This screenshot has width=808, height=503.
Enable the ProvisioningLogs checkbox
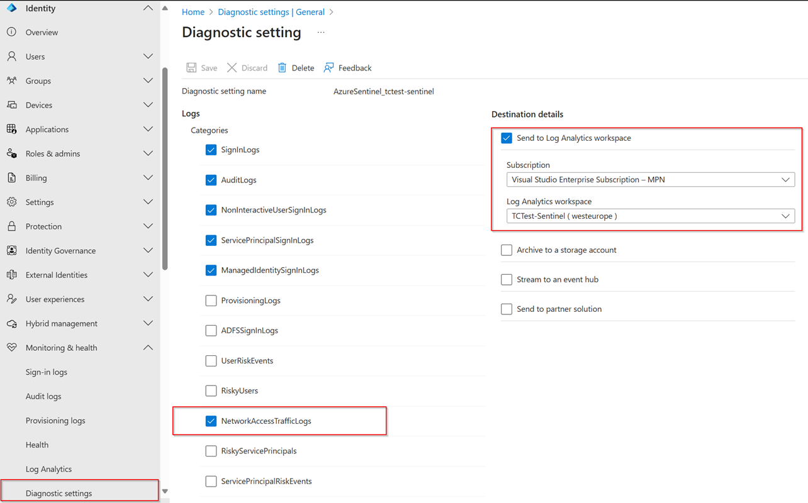211,301
